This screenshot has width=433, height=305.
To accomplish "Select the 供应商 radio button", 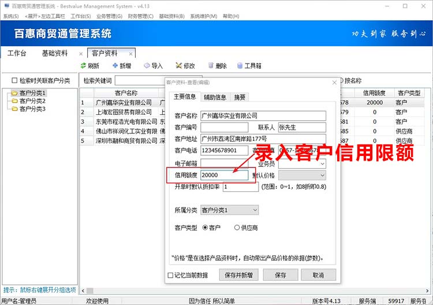I will click(237, 228).
